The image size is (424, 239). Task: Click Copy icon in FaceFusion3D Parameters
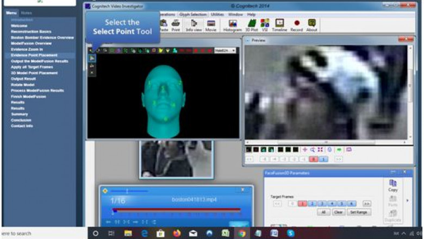[393, 185]
